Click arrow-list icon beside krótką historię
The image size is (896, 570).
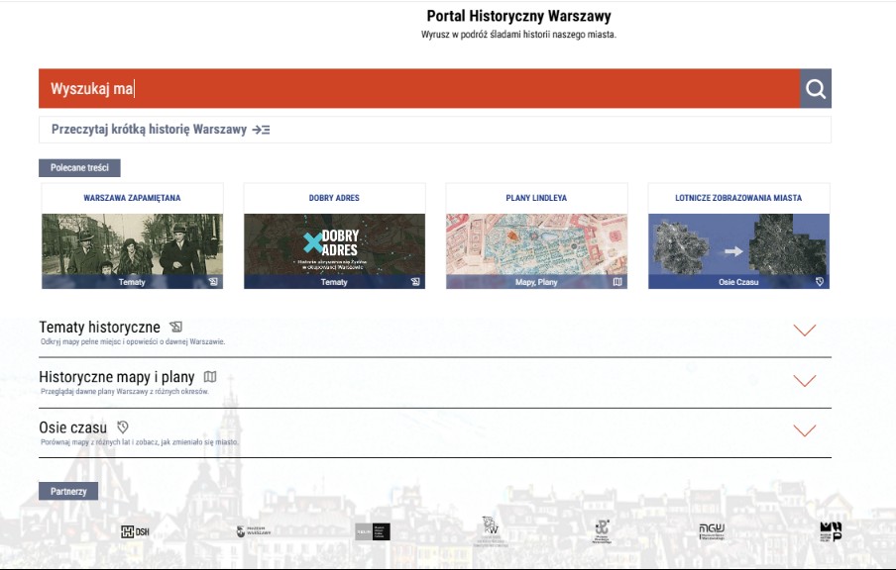[261, 130]
